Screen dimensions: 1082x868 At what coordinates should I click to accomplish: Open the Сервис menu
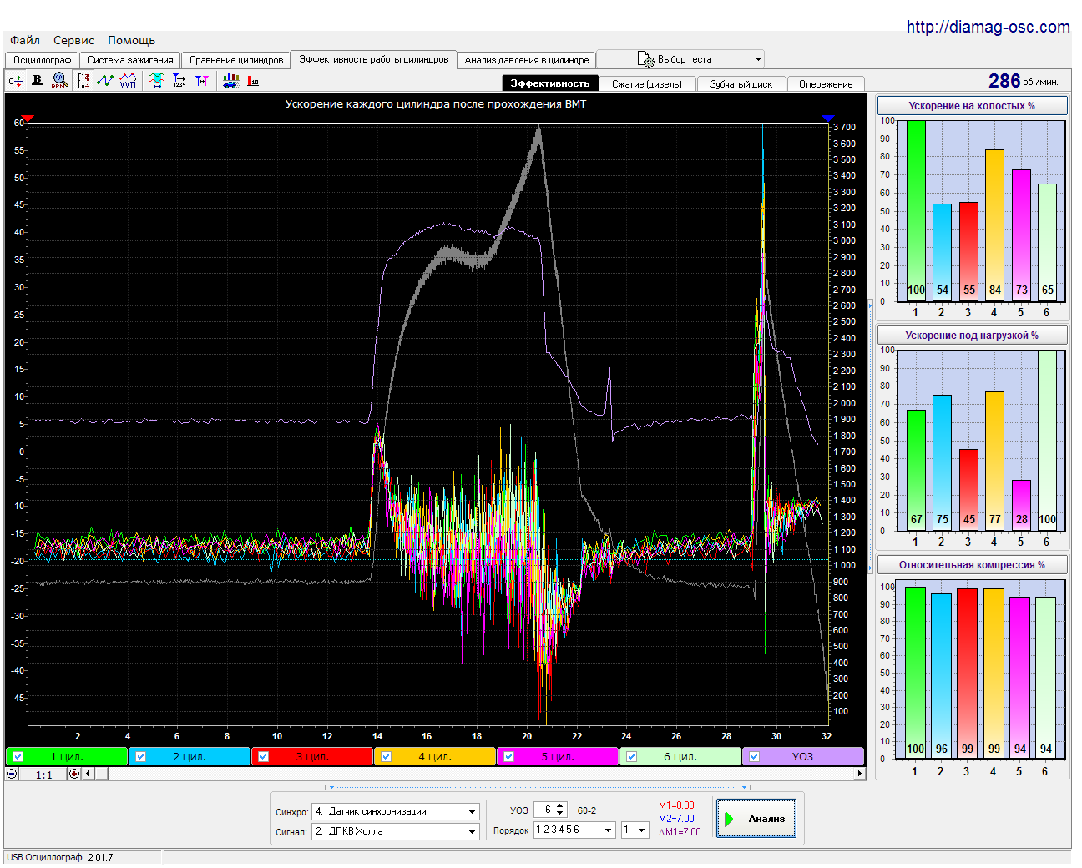(x=73, y=40)
